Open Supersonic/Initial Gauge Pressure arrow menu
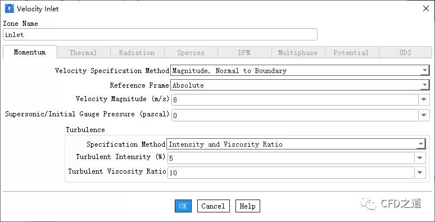This screenshot has height=222, width=435. [x=424, y=115]
